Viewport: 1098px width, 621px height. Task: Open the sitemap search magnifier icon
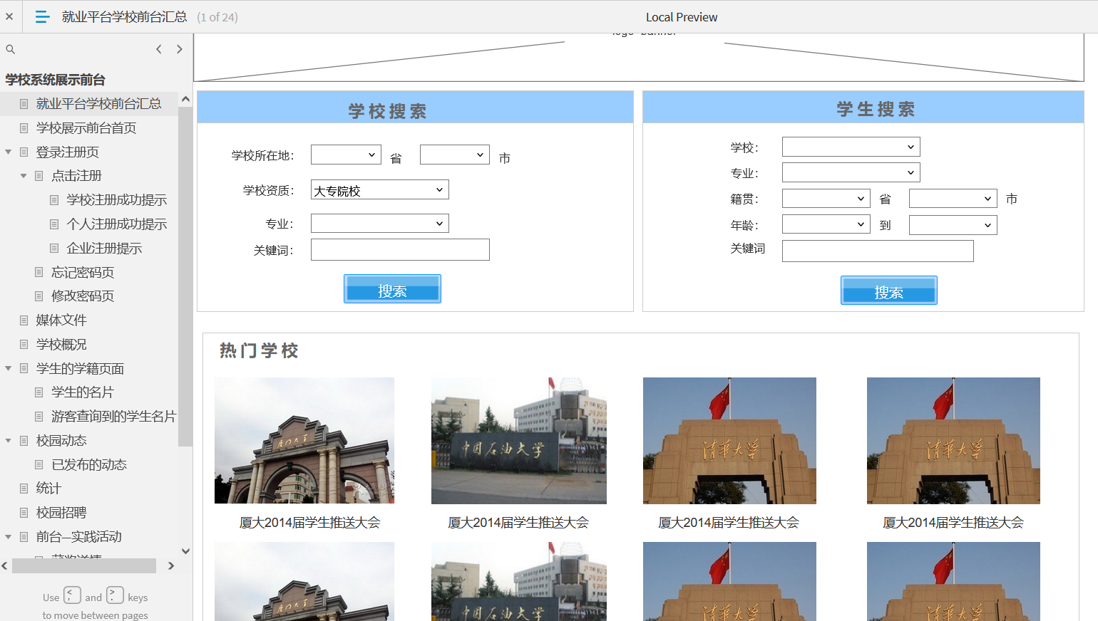(x=11, y=49)
